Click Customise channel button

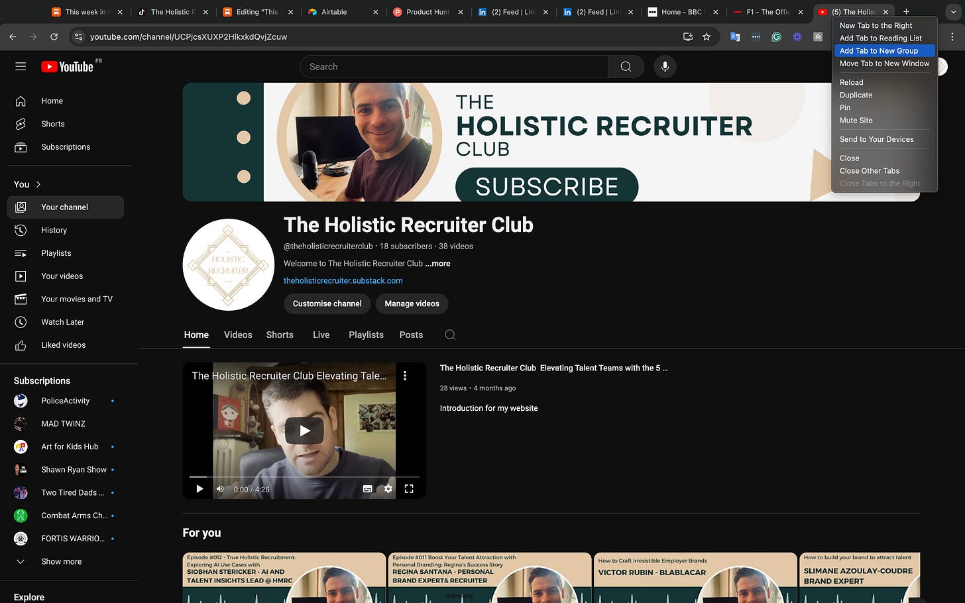(x=327, y=303)
